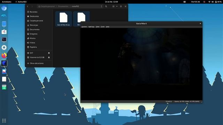Viewport: 223px width, 125px height.
Task: Close the Files window
Action: tap(125, 6)
